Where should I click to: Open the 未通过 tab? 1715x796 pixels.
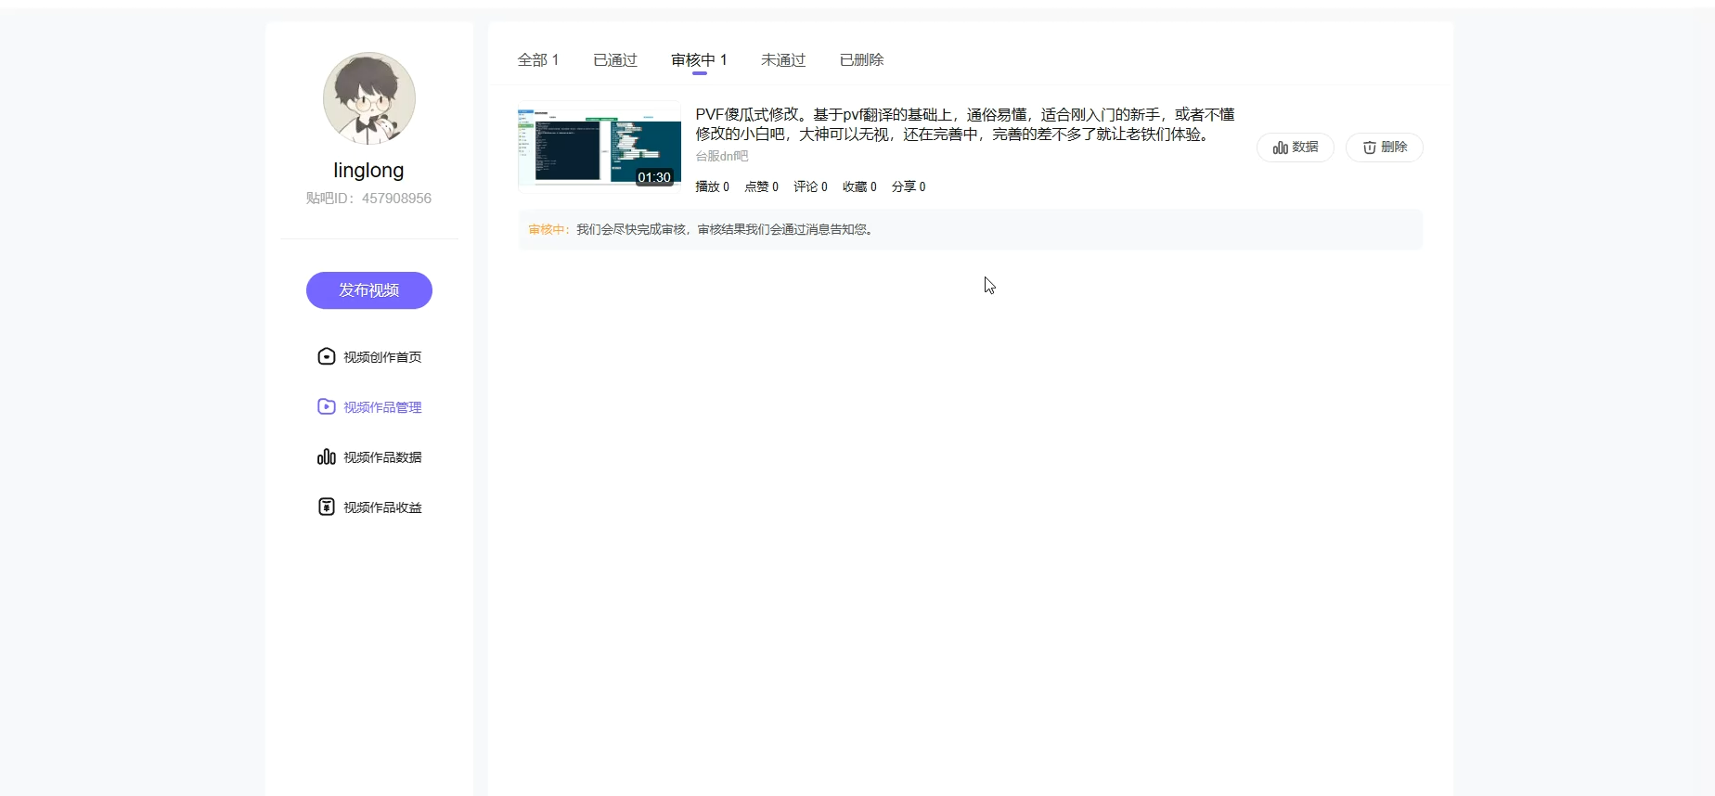tap(783, 60)
